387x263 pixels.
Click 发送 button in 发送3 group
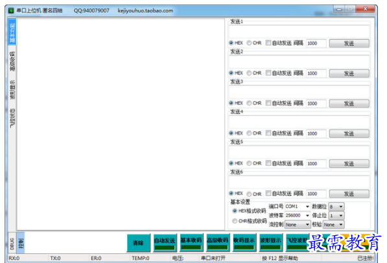pyautogui.click(x=349, y=104)
